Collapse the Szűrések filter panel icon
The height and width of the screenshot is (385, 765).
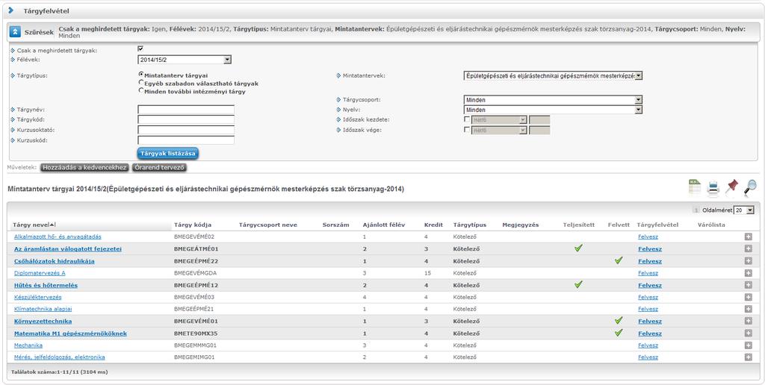coord(15,32)
